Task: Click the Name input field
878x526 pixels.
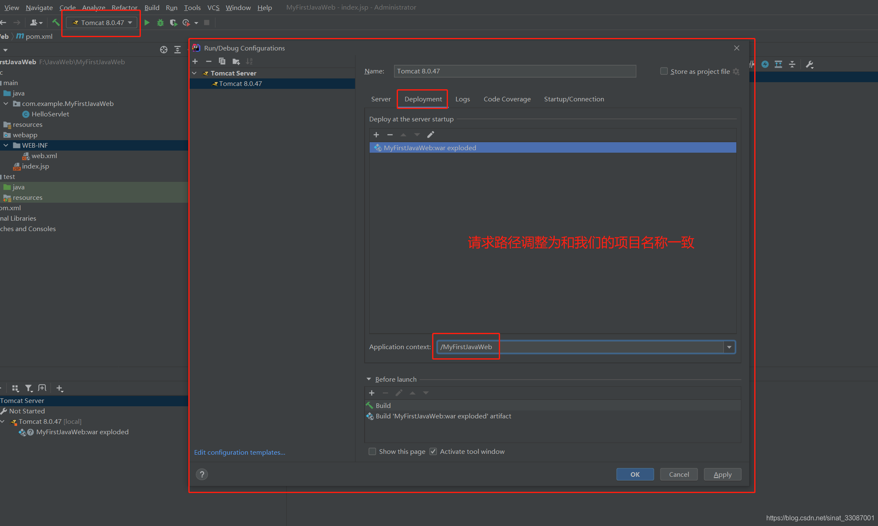Action: (x=515, y=71)
